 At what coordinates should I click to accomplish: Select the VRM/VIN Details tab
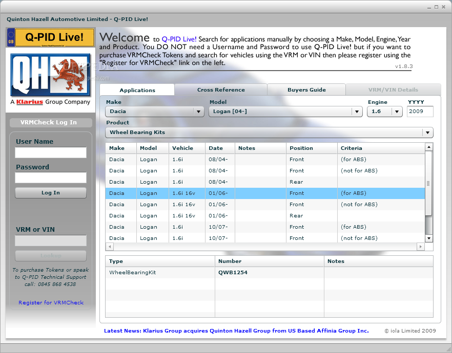coord(393,90)
